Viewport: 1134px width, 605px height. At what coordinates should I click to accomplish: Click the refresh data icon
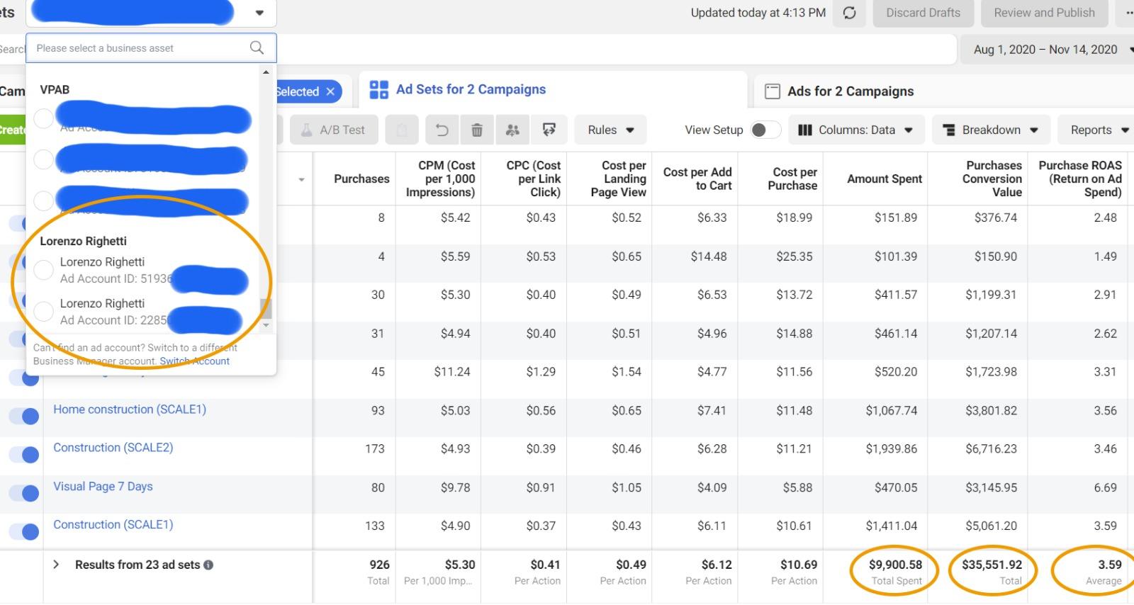(x=849, y=13)
